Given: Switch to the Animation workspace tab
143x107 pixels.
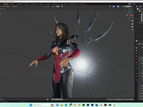Looking at the screenshot, I should (48, 4).
